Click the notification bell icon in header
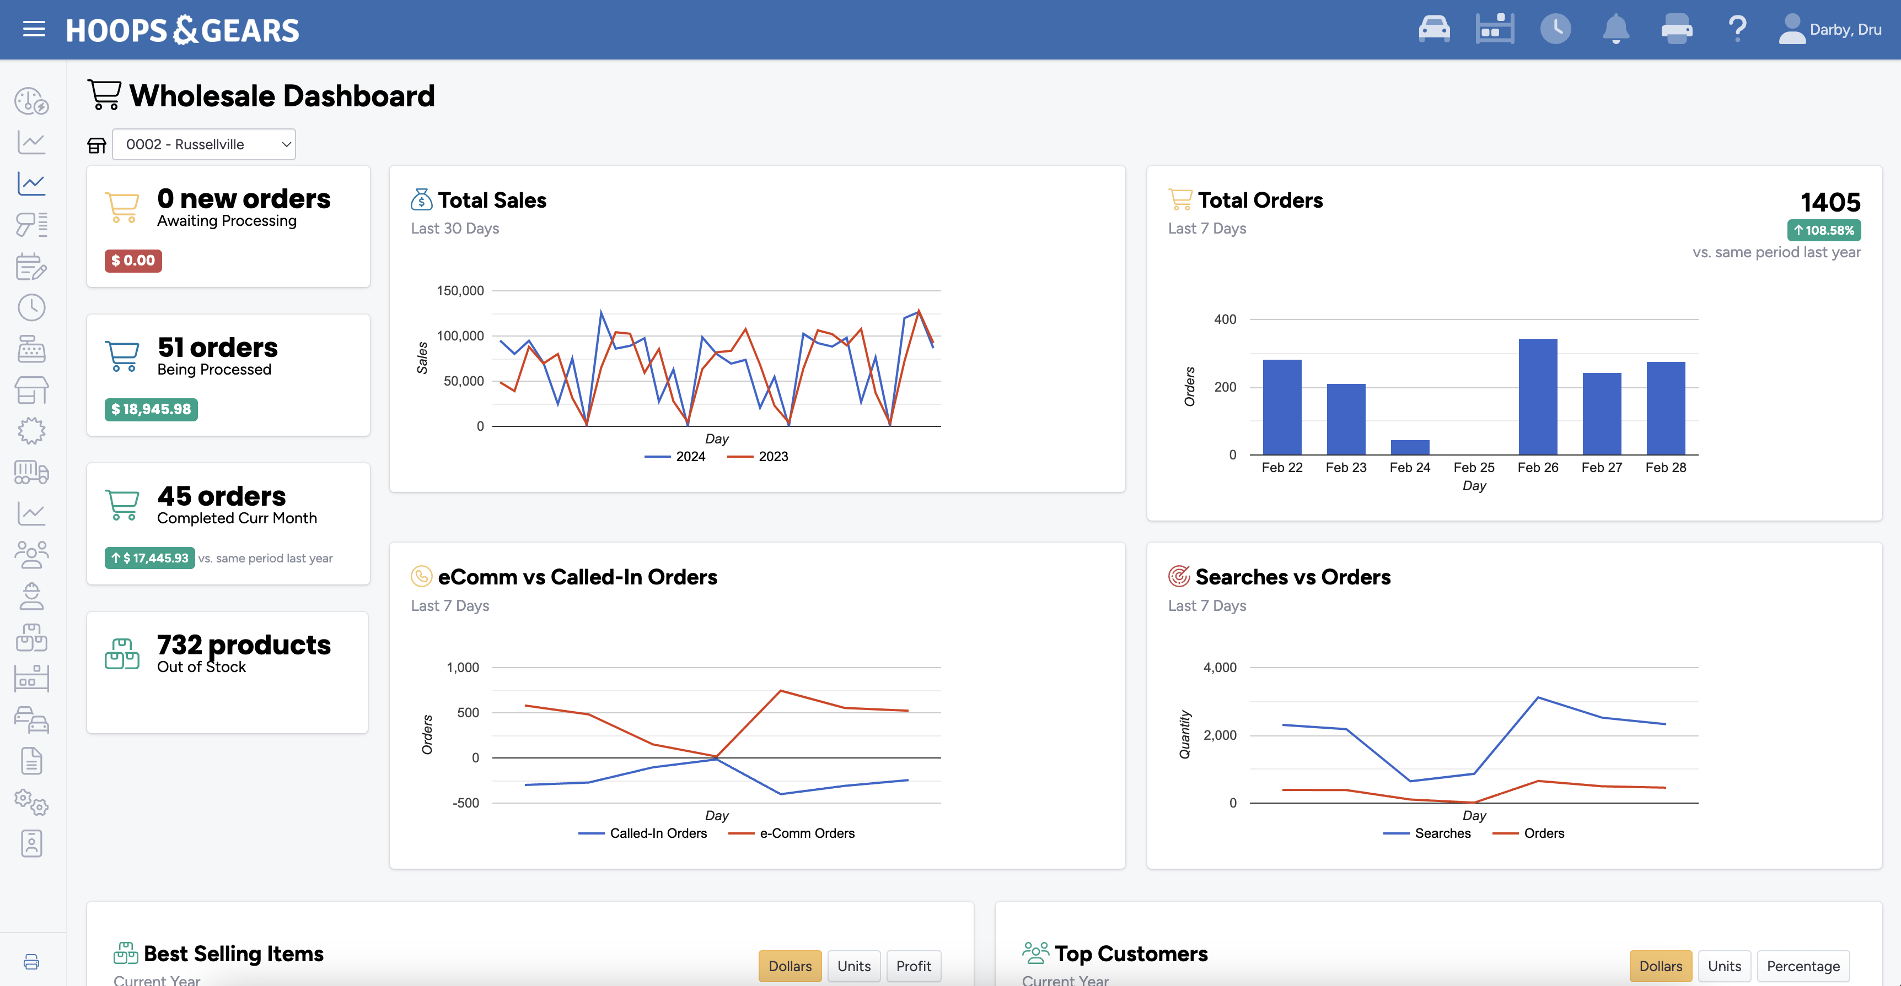The height and width of the screenshot is (986, 1901). click(1614, 29)
